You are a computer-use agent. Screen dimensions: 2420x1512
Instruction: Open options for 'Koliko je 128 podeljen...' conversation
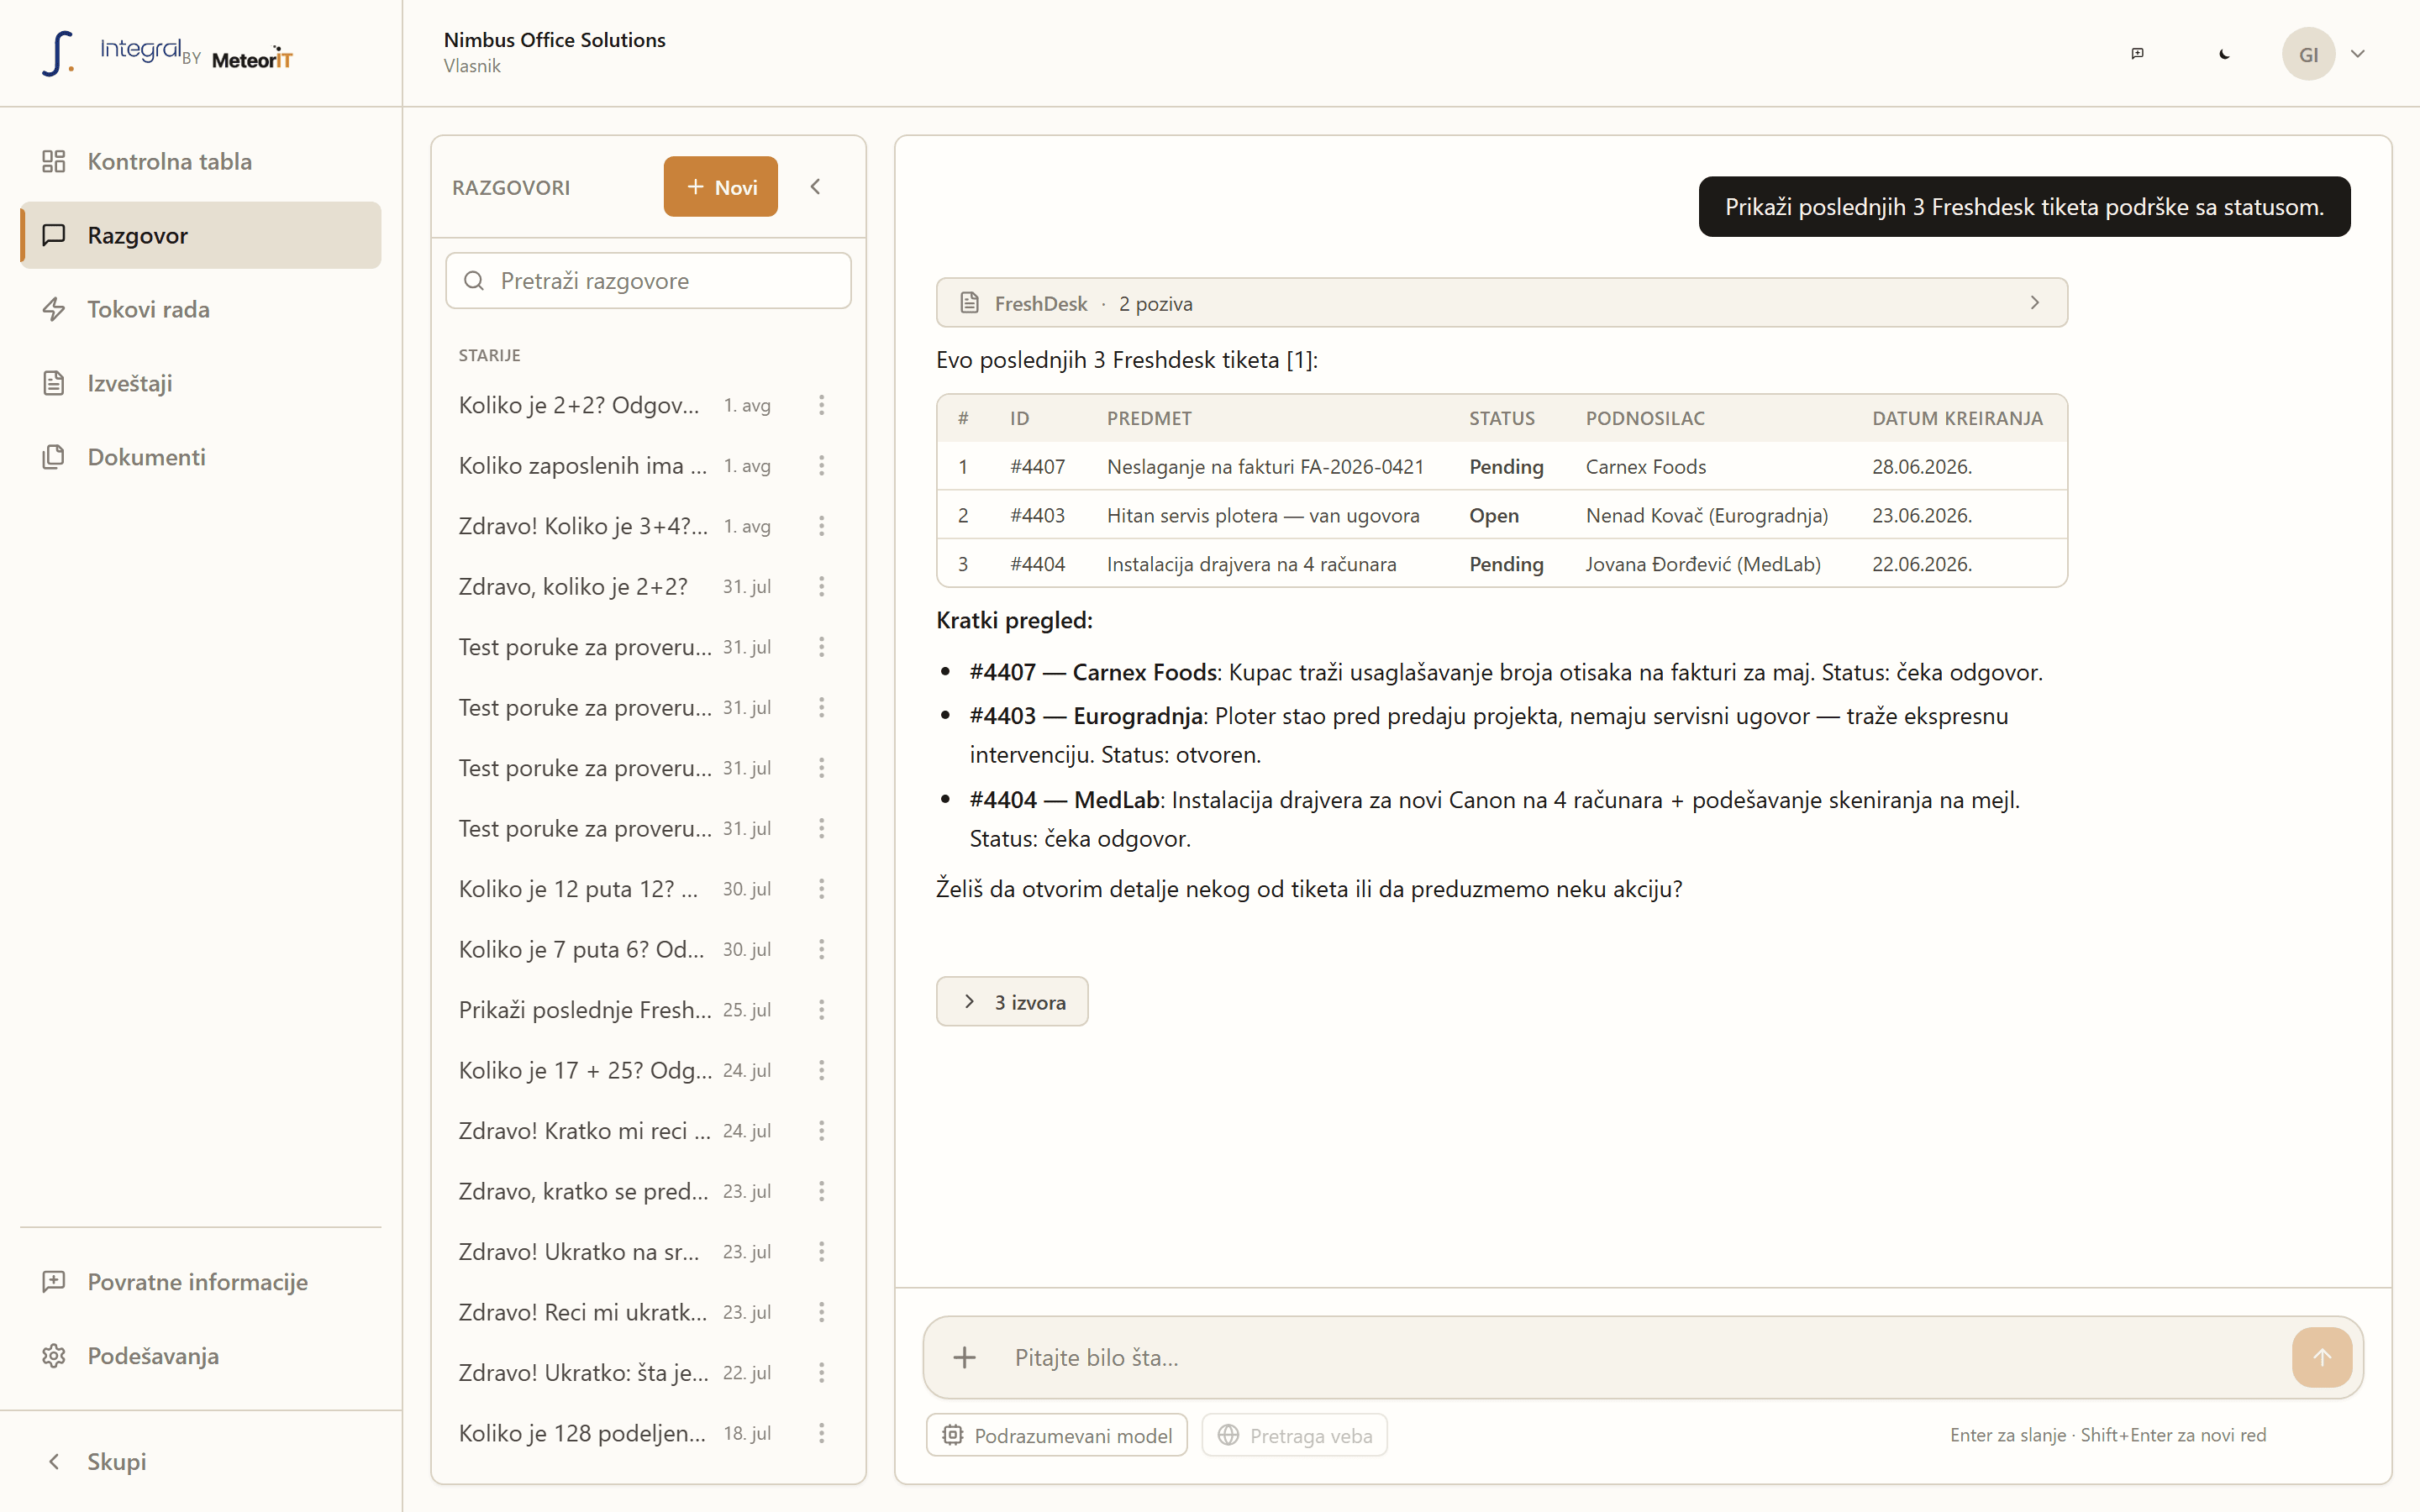point(821,1434)
